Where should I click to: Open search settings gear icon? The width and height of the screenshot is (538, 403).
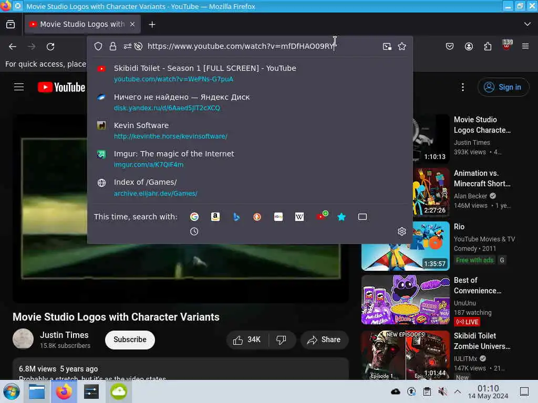coord(402,231)
